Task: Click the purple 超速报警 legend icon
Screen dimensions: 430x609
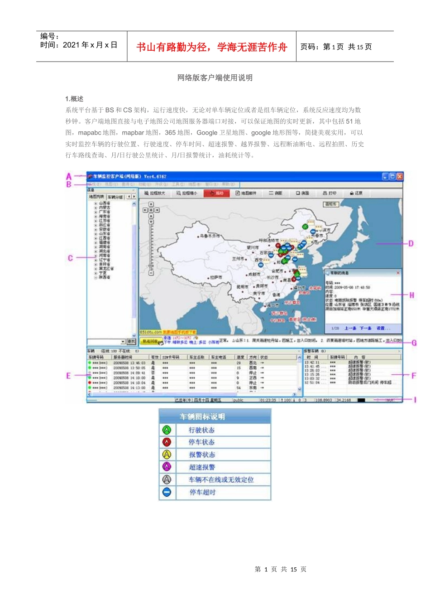Action: coord(167,467)
